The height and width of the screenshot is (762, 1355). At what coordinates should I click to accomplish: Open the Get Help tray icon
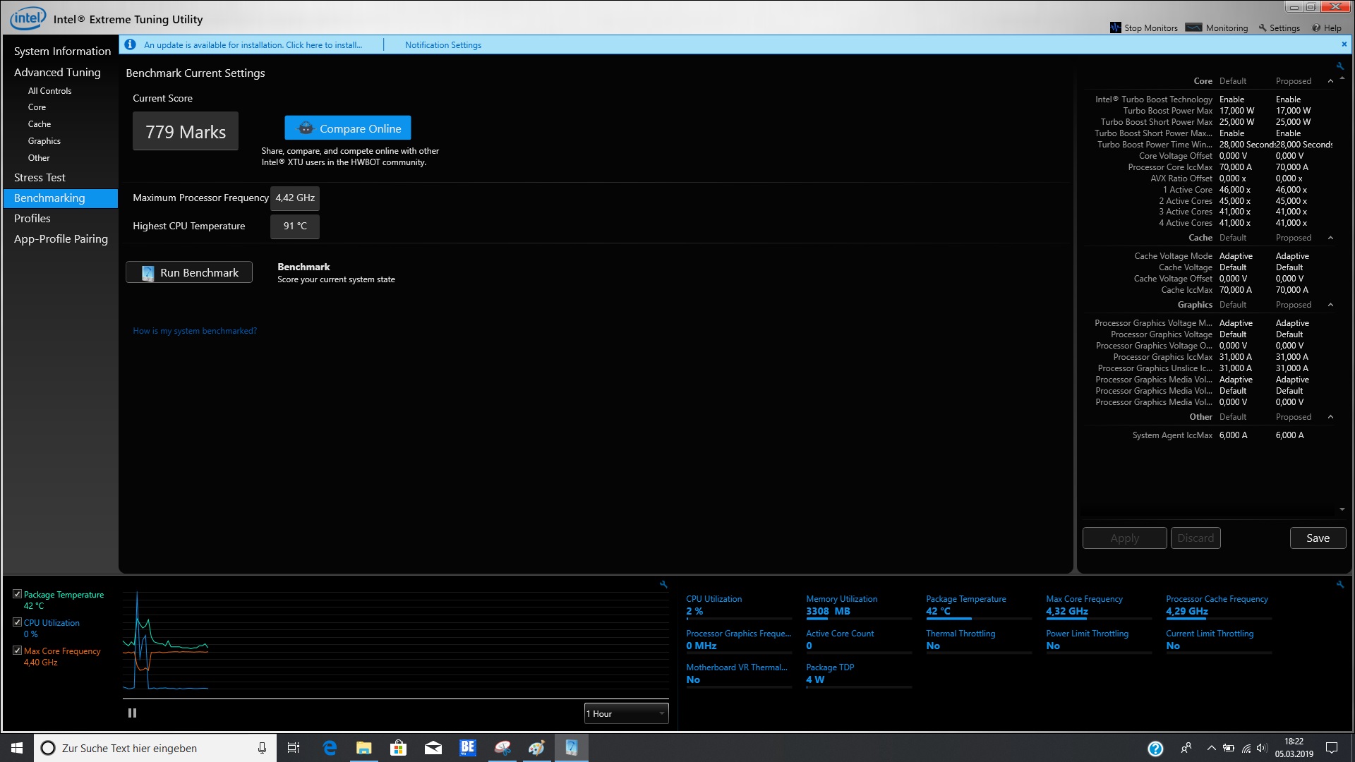coord(1155,749)
